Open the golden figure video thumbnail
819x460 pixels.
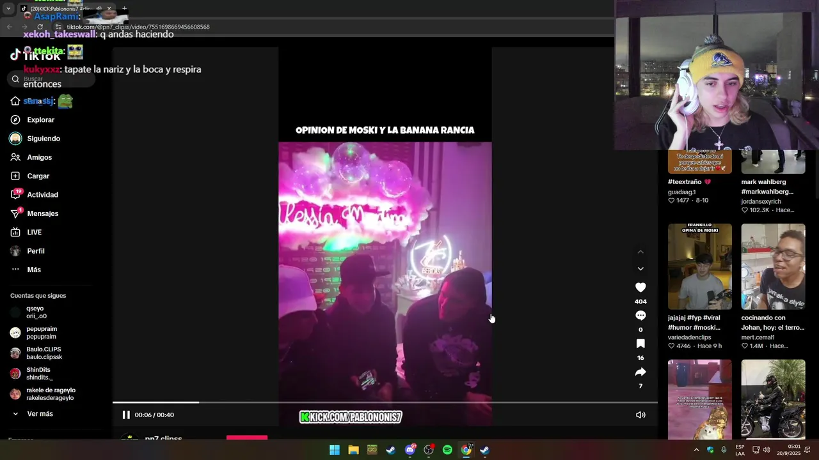[699, 399]
